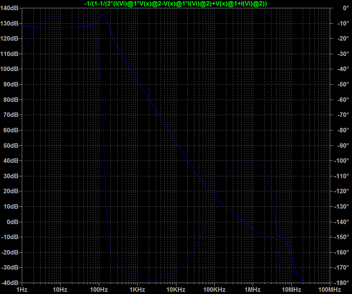Viewport: 352px width, 294px height.
Task: Click the -80° phase axis label
Action: tap(343, 130)
